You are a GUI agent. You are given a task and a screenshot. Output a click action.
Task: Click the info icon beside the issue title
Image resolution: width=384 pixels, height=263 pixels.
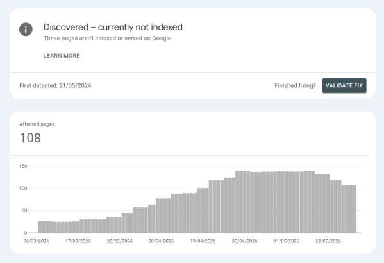click(x=26, y=30)
